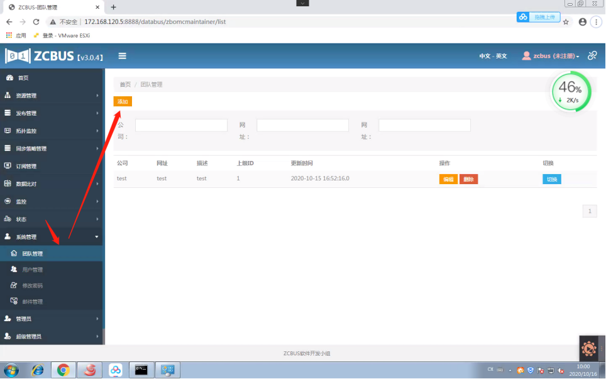606x379 pixels.
Task: Open the Chrome profile account icon
Action: [x=582, y=21]
